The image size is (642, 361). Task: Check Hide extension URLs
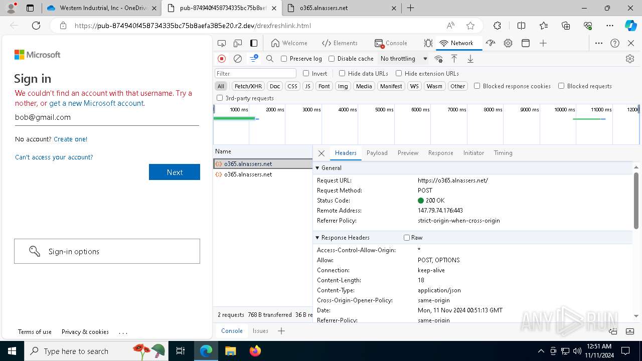point(399,73)
